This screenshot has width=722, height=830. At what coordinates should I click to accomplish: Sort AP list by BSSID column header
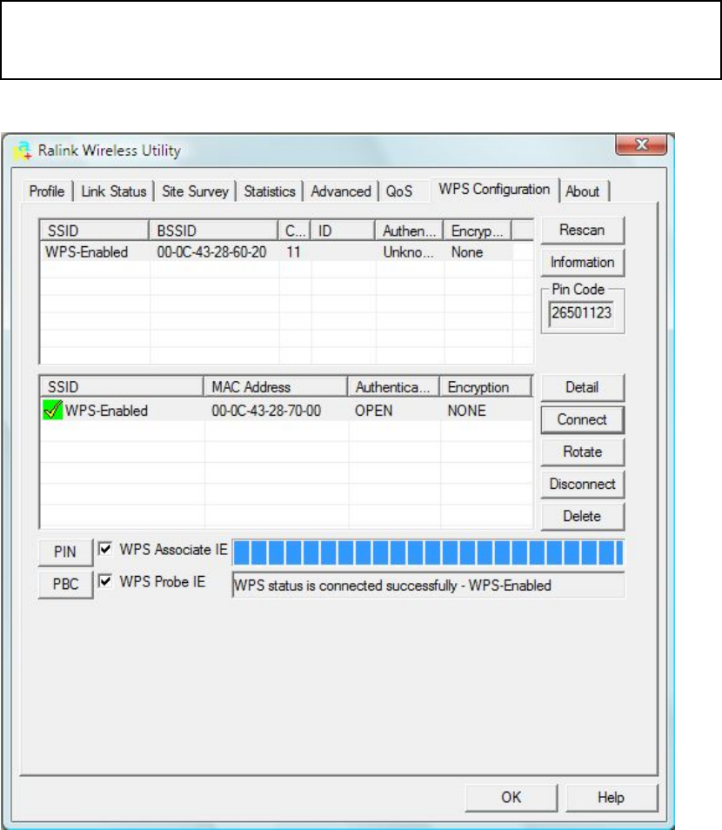(213, 231)
